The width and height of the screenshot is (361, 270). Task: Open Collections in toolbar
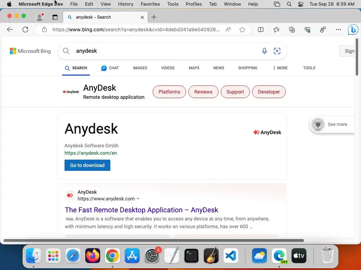(x=292, y=30)
